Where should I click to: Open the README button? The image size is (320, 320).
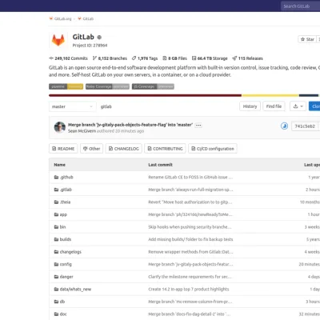pos(63,149)
